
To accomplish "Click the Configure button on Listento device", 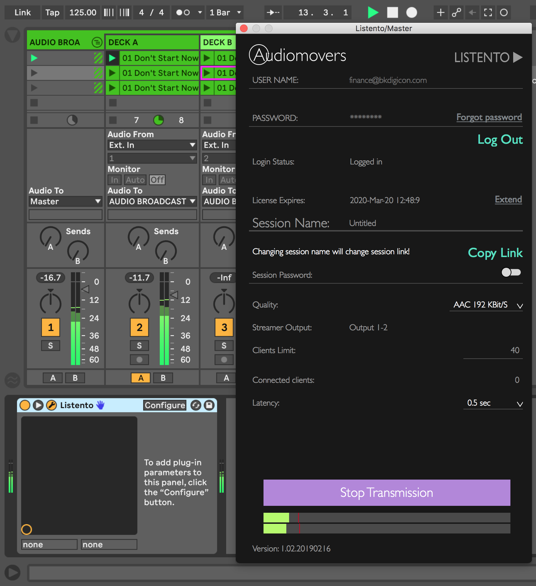I will point(165,405).
